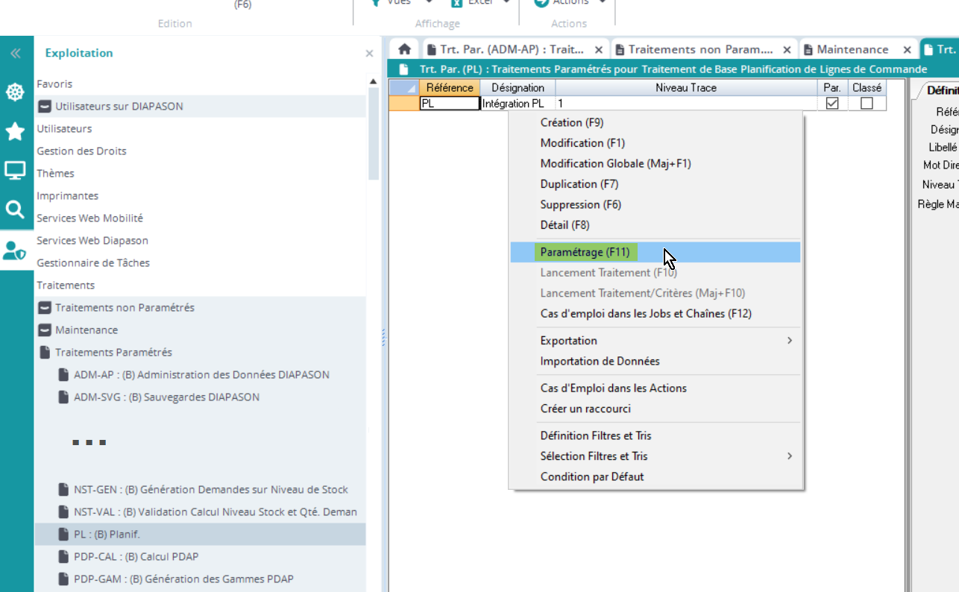Select Paramétrage (F11) in context menu

click(x=585, y=252)
